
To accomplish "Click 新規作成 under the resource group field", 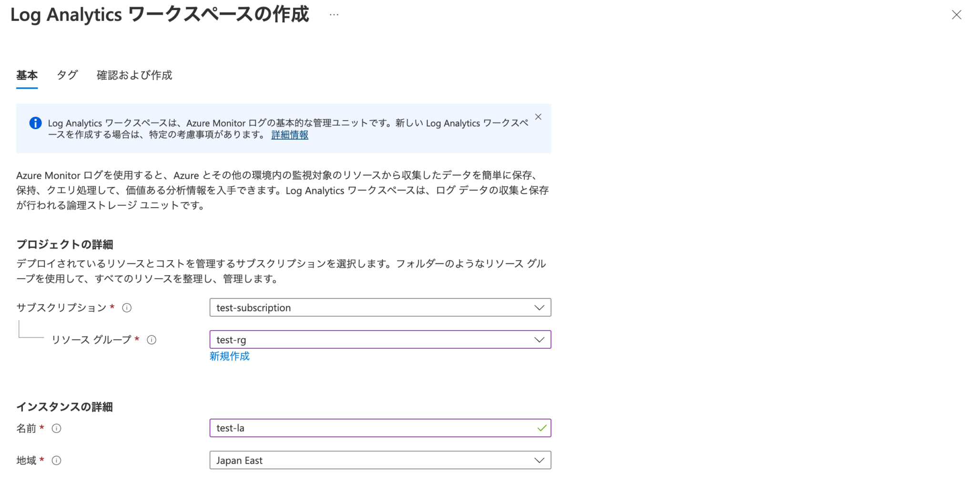I will click(x=229, y=356).
